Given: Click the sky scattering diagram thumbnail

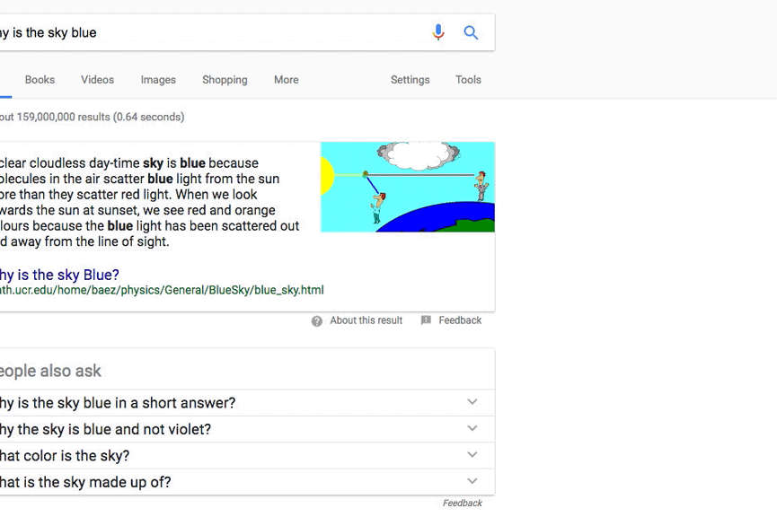Looking at the screenshot, I should pyautogui.click(x=407, y=187).
